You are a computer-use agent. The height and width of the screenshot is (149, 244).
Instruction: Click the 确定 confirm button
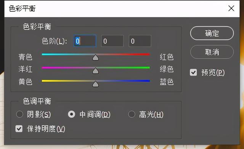click(212, 33)
